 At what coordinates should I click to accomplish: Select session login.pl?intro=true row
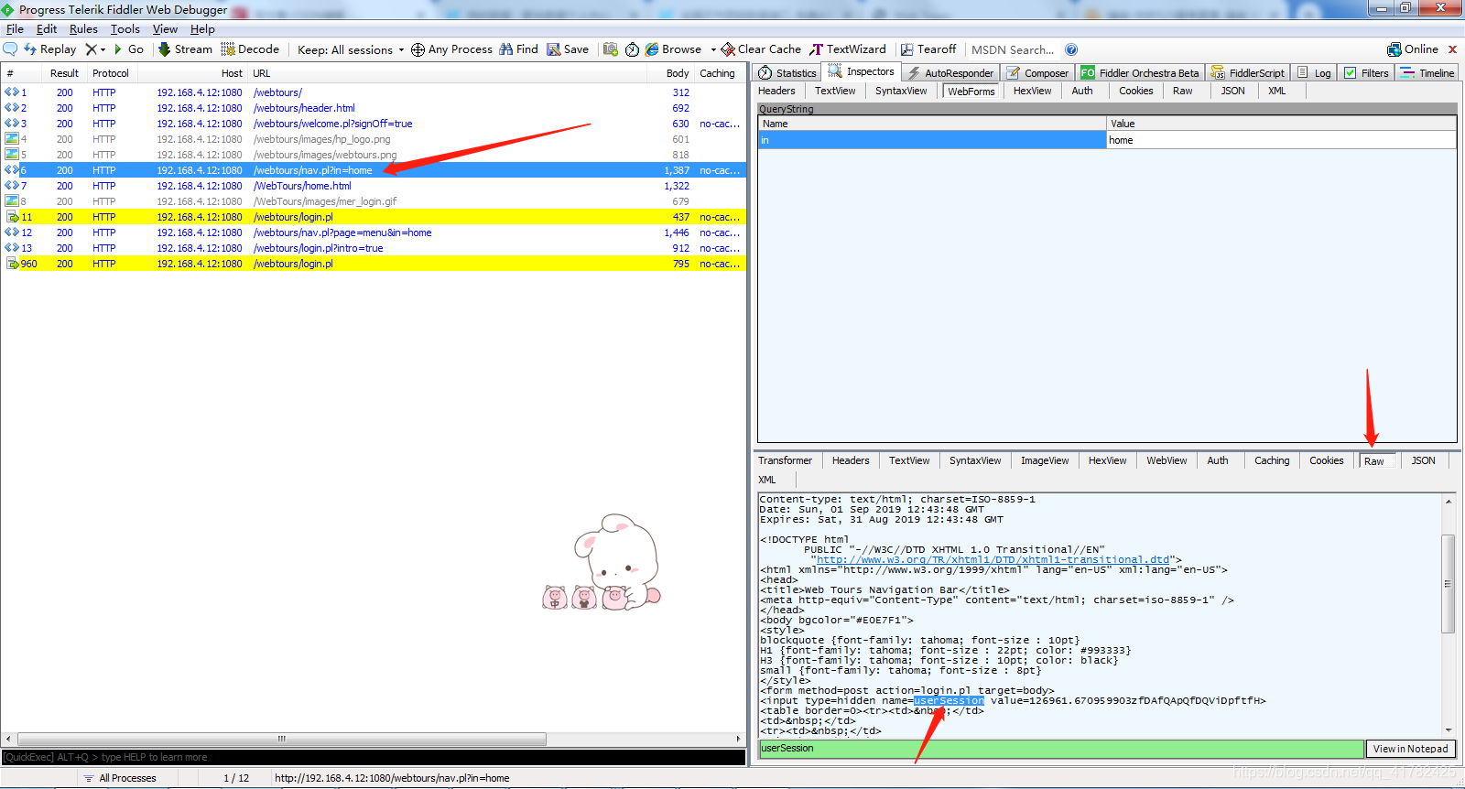pos(374,248)
